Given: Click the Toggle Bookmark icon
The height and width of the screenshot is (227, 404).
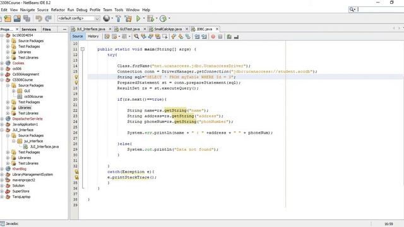Looking at the screenshot, I should click(x=188, y=37).
